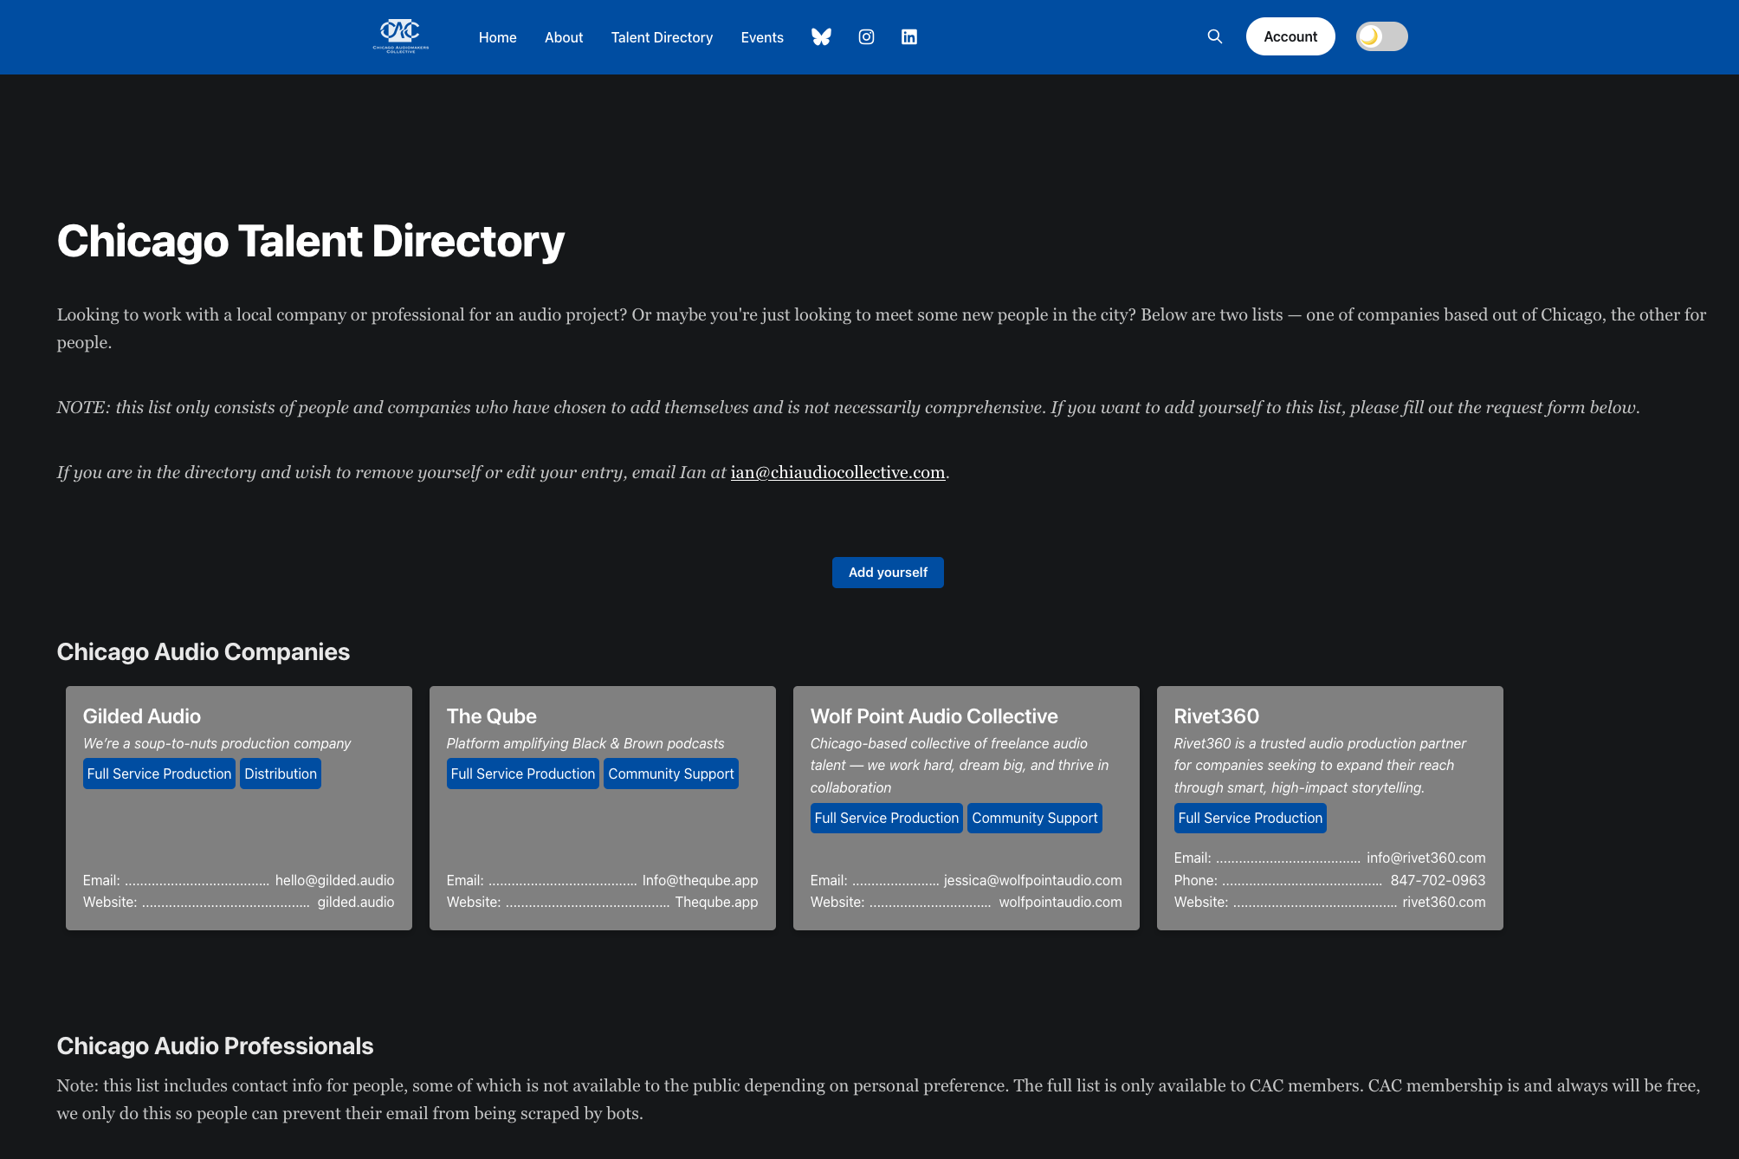
Task: Click The Qube card title
Action: [x=492, y=716]
